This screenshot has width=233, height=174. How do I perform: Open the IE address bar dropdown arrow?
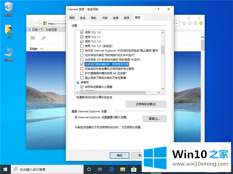[177, 23]
